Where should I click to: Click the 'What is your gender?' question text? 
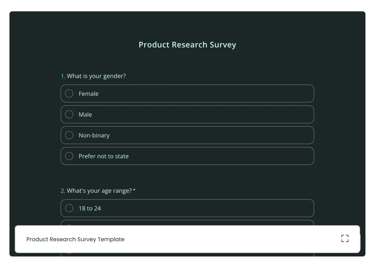(97, 76)
